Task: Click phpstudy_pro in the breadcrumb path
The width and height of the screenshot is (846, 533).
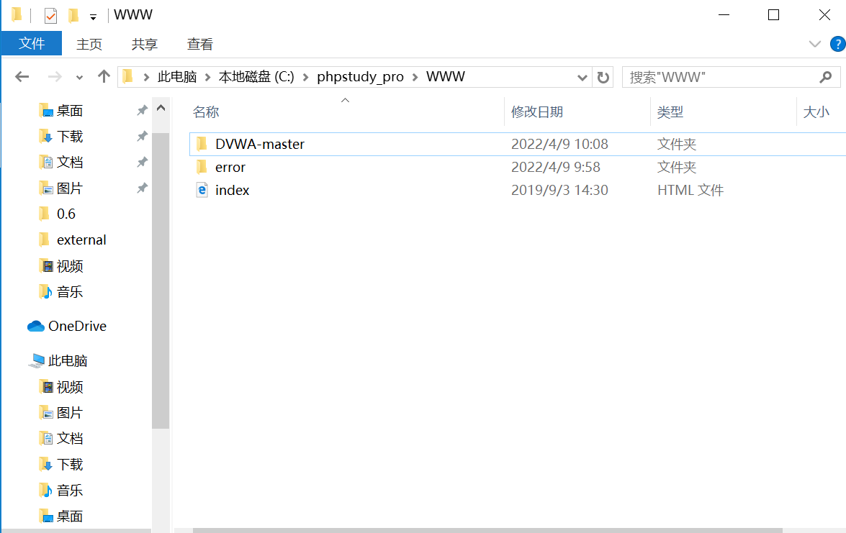Action: [360, 76]
